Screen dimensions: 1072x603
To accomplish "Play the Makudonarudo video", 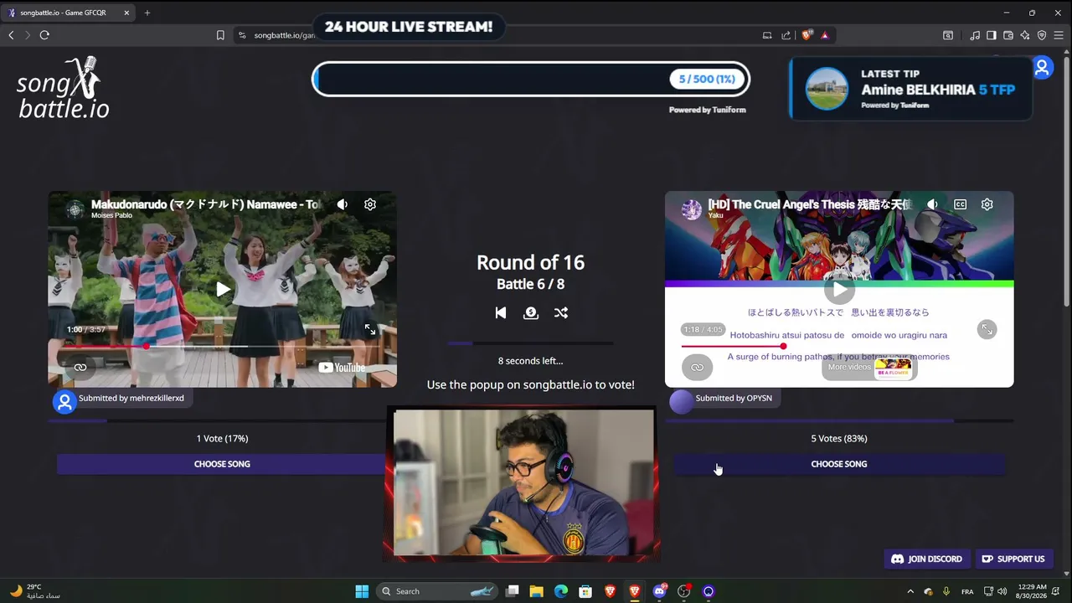I will pyautogui.click(x=223, y=289).
